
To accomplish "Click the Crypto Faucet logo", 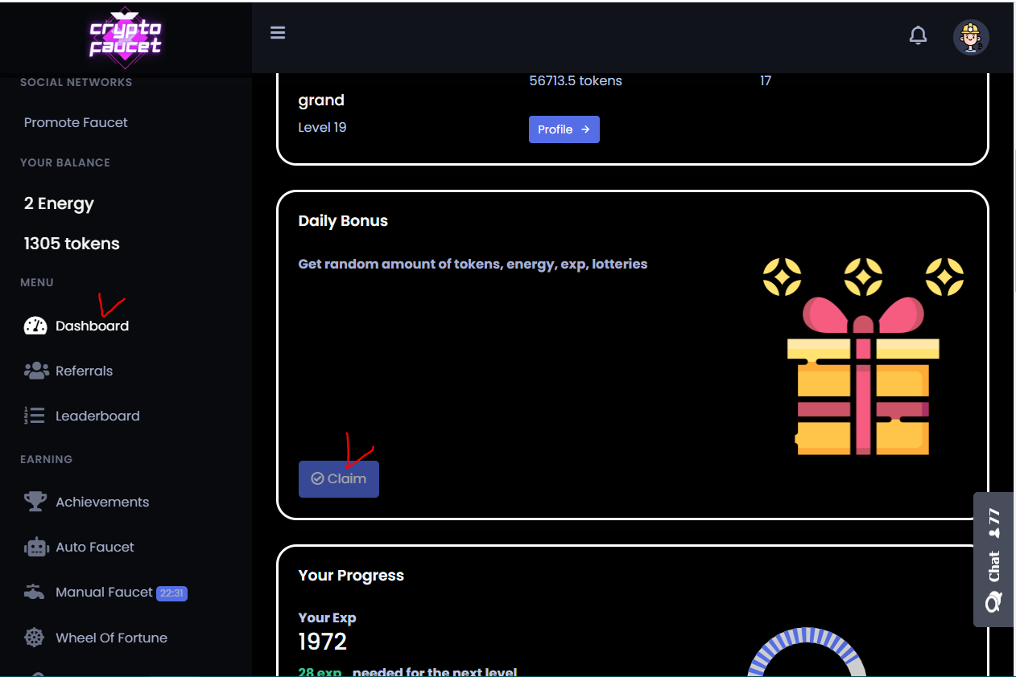I will click(x=125, y=37).
